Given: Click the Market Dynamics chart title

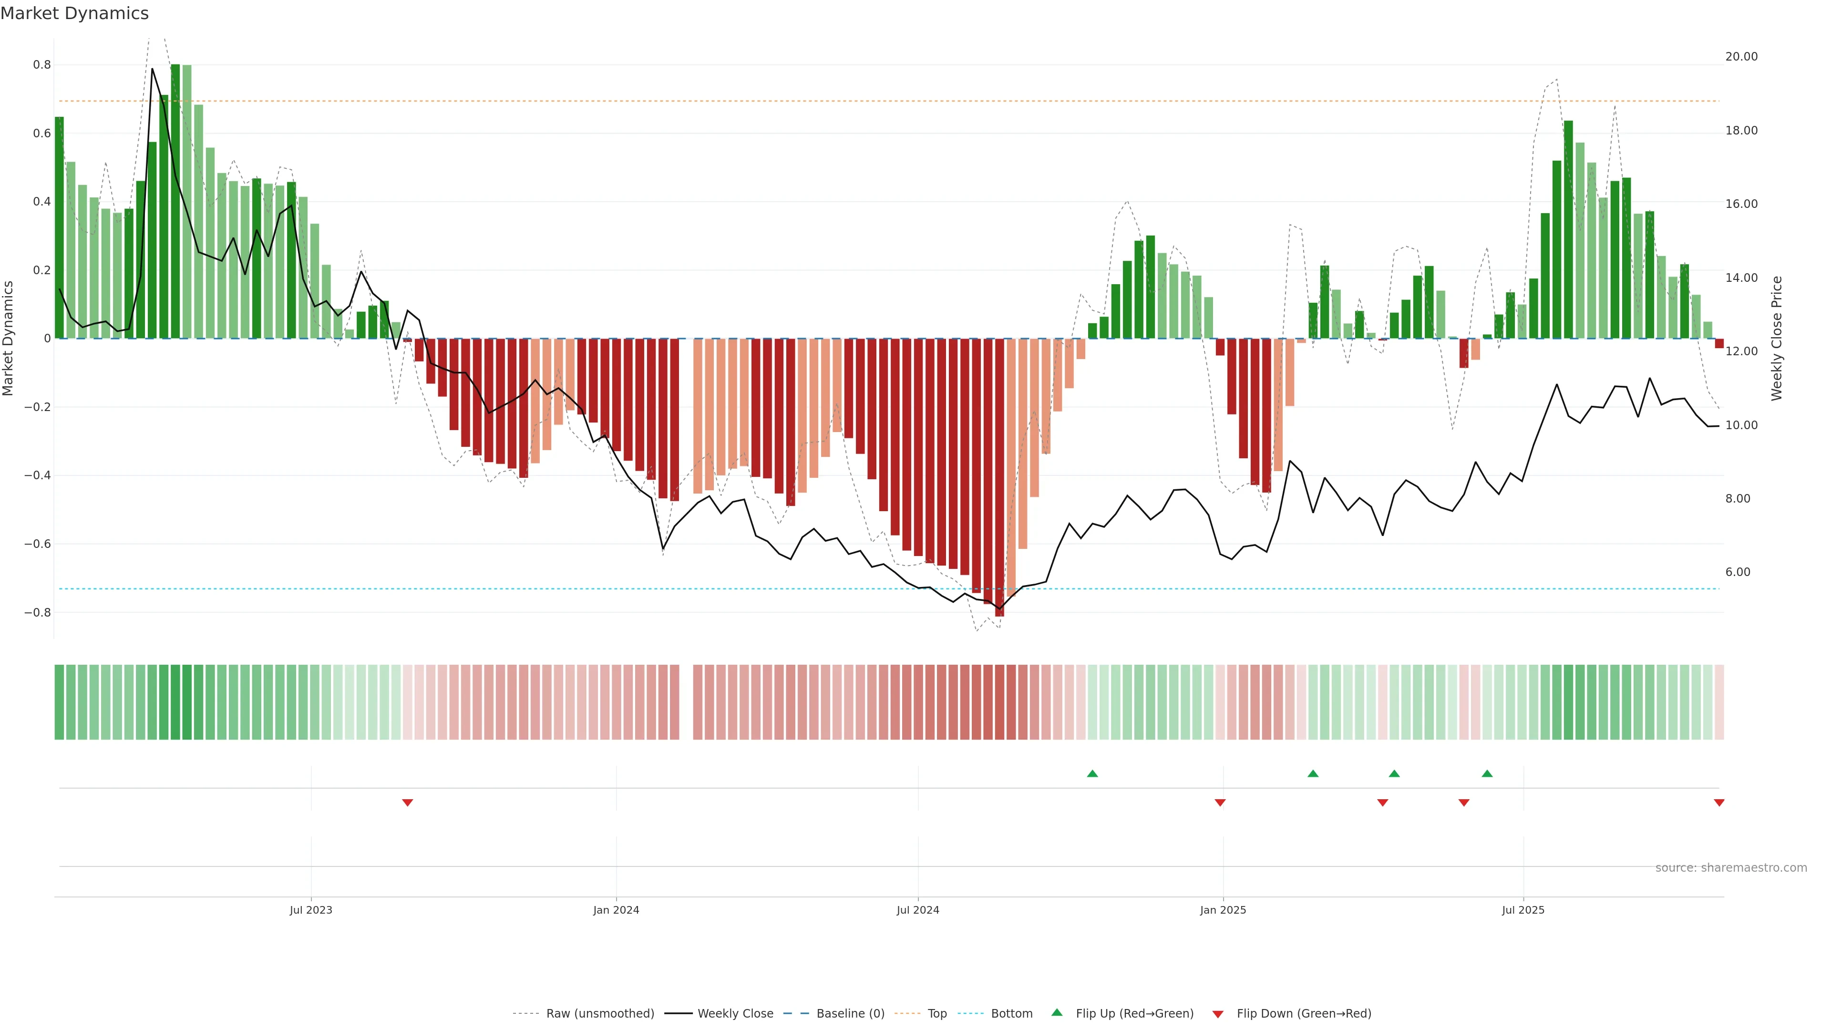Looking at the screenshot, I should [75, 13].
